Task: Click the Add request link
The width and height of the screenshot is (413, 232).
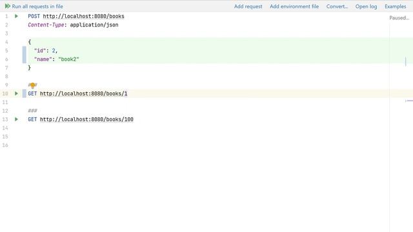Action: [248, 6]
